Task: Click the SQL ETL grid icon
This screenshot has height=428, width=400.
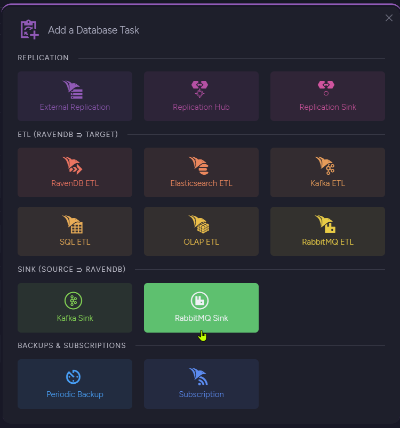Action: [73, 224]
